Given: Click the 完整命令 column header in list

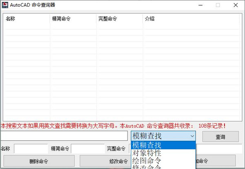Looking at the screenshot, I should coord(119,19).
